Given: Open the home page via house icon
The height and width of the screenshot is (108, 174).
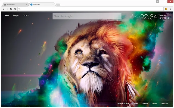Looking at the screenshot, I should point(15,9).
